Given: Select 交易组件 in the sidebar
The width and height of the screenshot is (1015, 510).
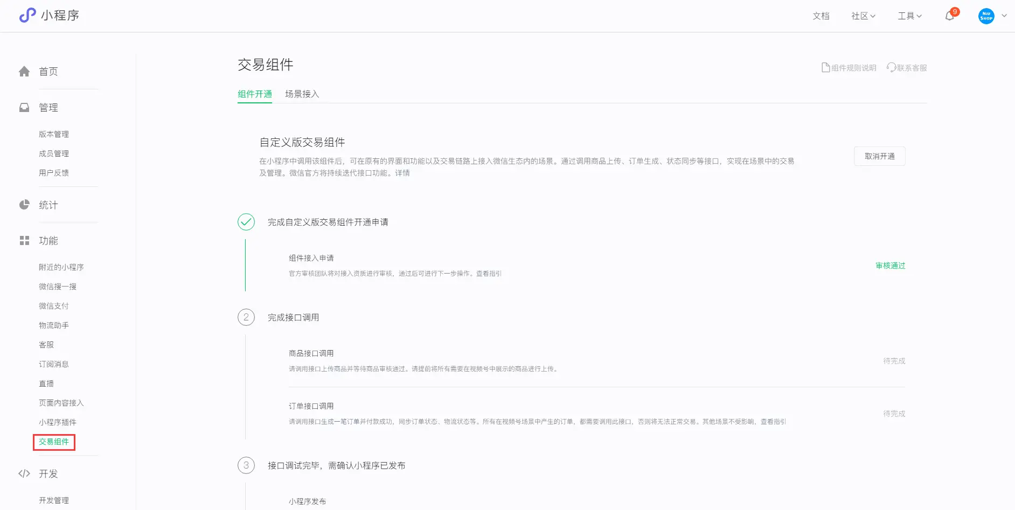Looking at the screenshot, I should coord(54,442).
